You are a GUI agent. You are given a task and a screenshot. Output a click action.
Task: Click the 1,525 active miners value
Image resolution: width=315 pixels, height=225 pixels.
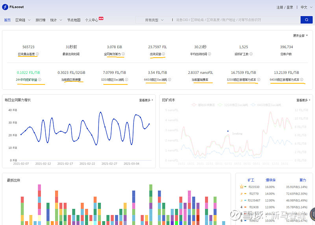tap(243, 47)
